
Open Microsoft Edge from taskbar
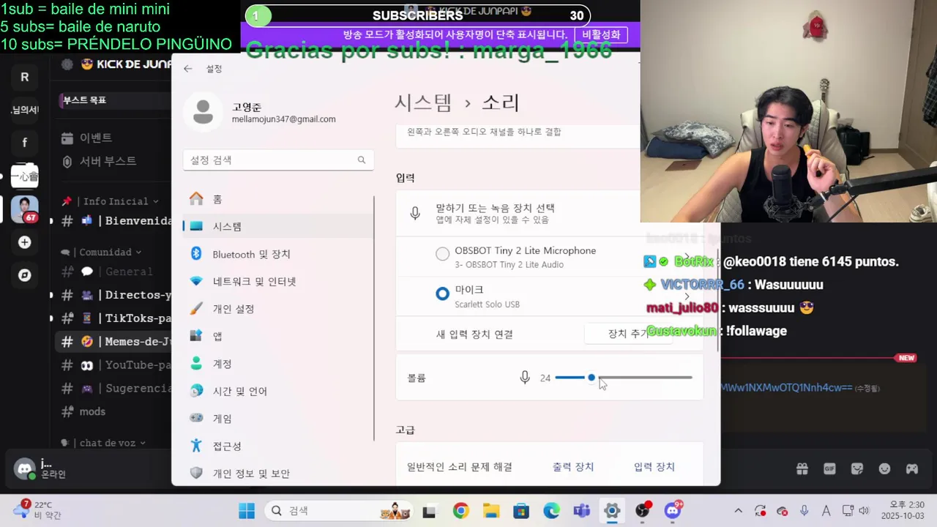[551, 511]
